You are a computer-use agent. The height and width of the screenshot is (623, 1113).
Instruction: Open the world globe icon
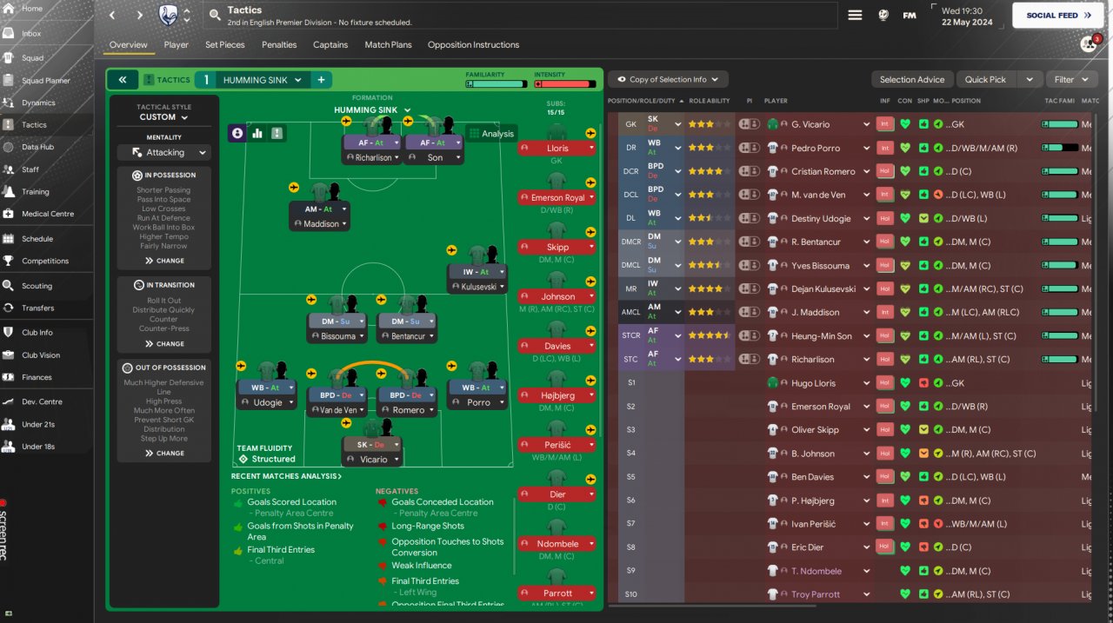(x=883, y=15)
